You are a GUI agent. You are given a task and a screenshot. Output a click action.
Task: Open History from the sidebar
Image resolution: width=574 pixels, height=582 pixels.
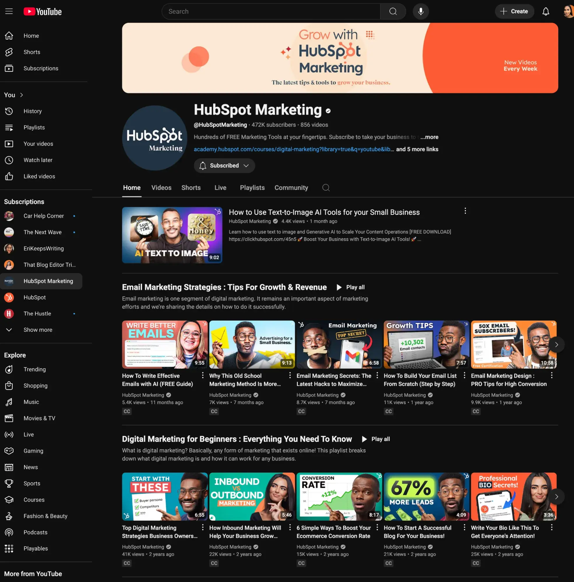pos(32,111)
